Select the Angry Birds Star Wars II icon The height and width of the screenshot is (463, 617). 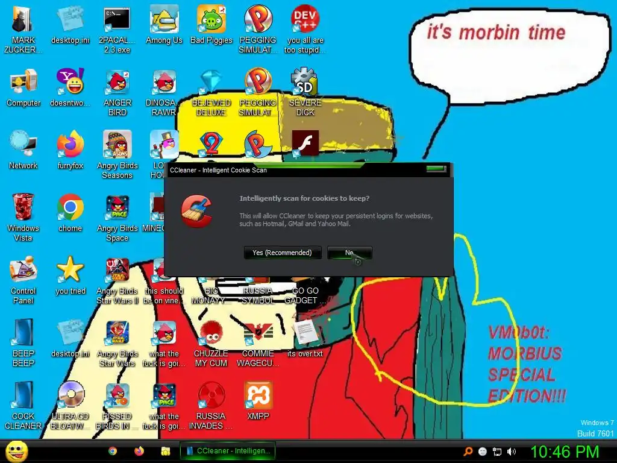tap(117, 280)
